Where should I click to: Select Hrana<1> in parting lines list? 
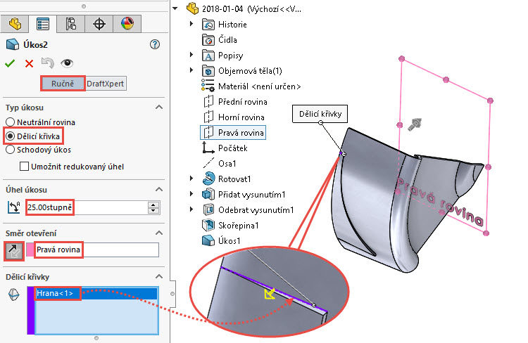point(96,293)
